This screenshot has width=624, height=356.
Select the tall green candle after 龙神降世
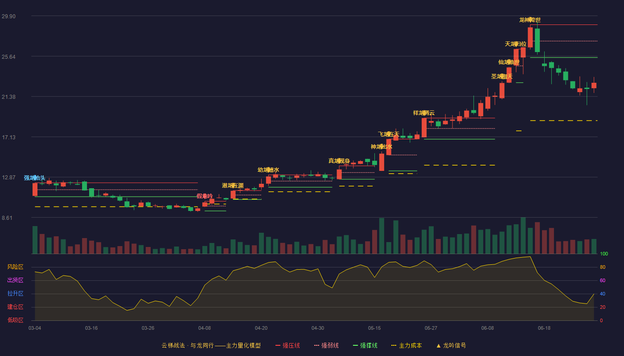click(537, 40)
